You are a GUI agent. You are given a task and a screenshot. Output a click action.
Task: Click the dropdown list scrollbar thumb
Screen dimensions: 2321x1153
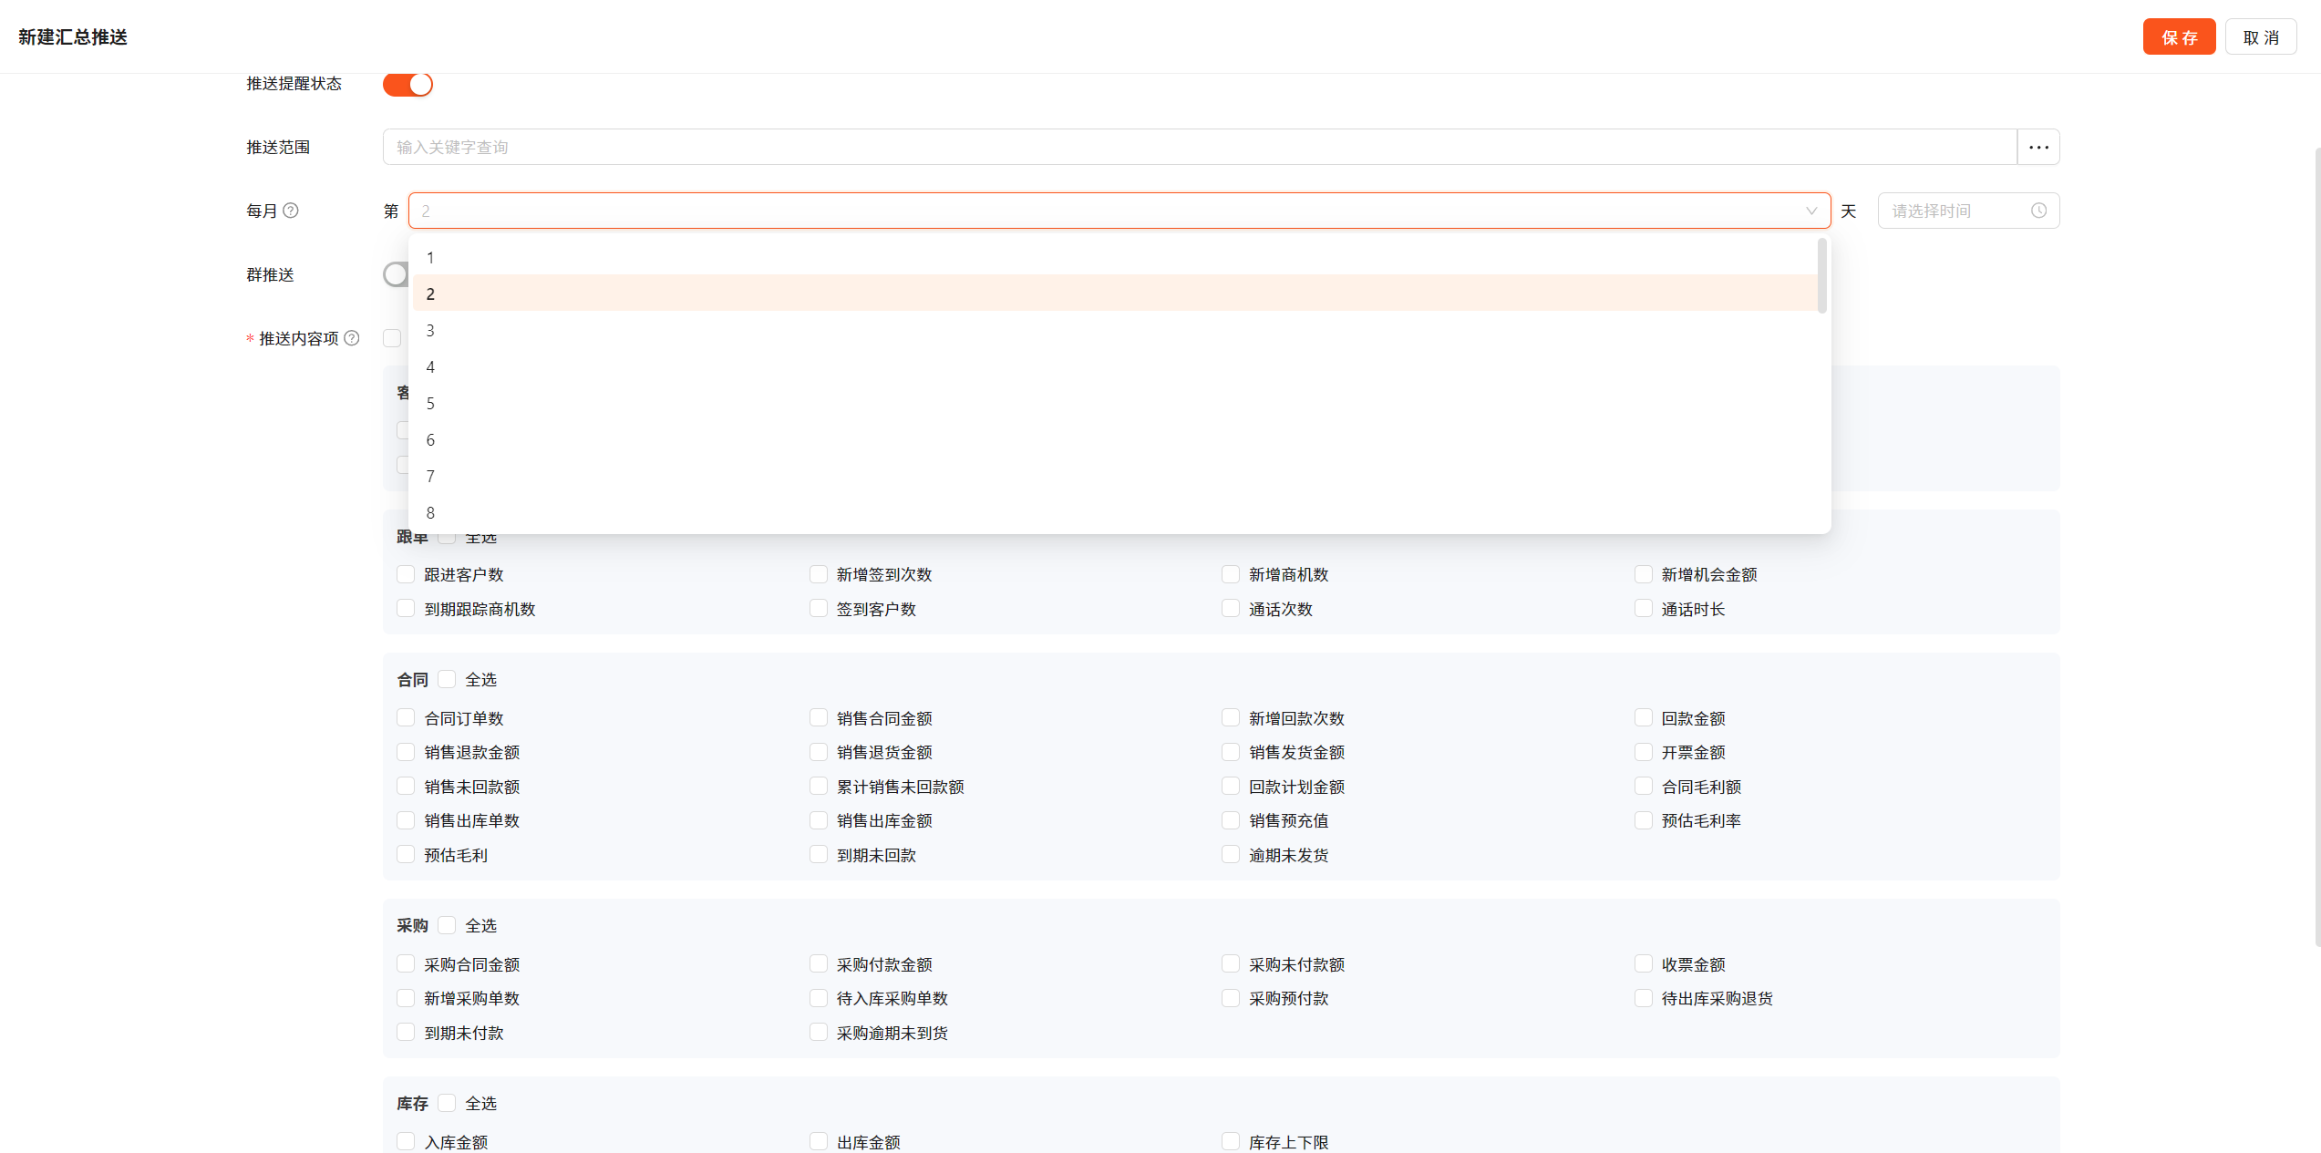(x=1821, y=275)
